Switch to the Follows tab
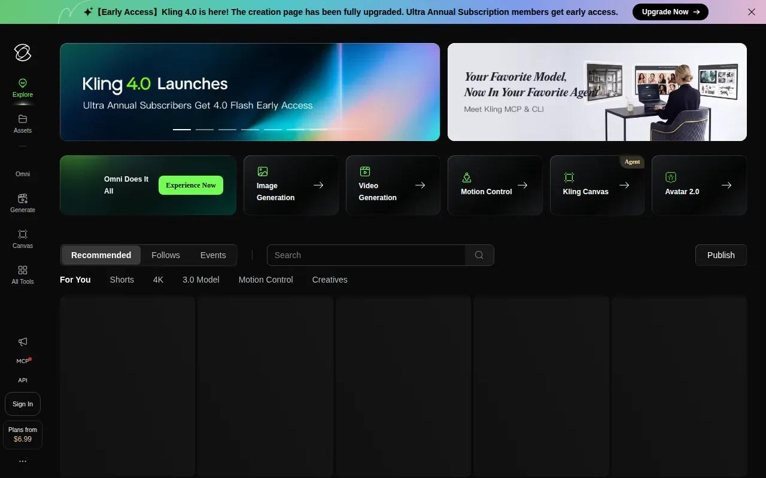766x478 pixels. coord(166,255)
